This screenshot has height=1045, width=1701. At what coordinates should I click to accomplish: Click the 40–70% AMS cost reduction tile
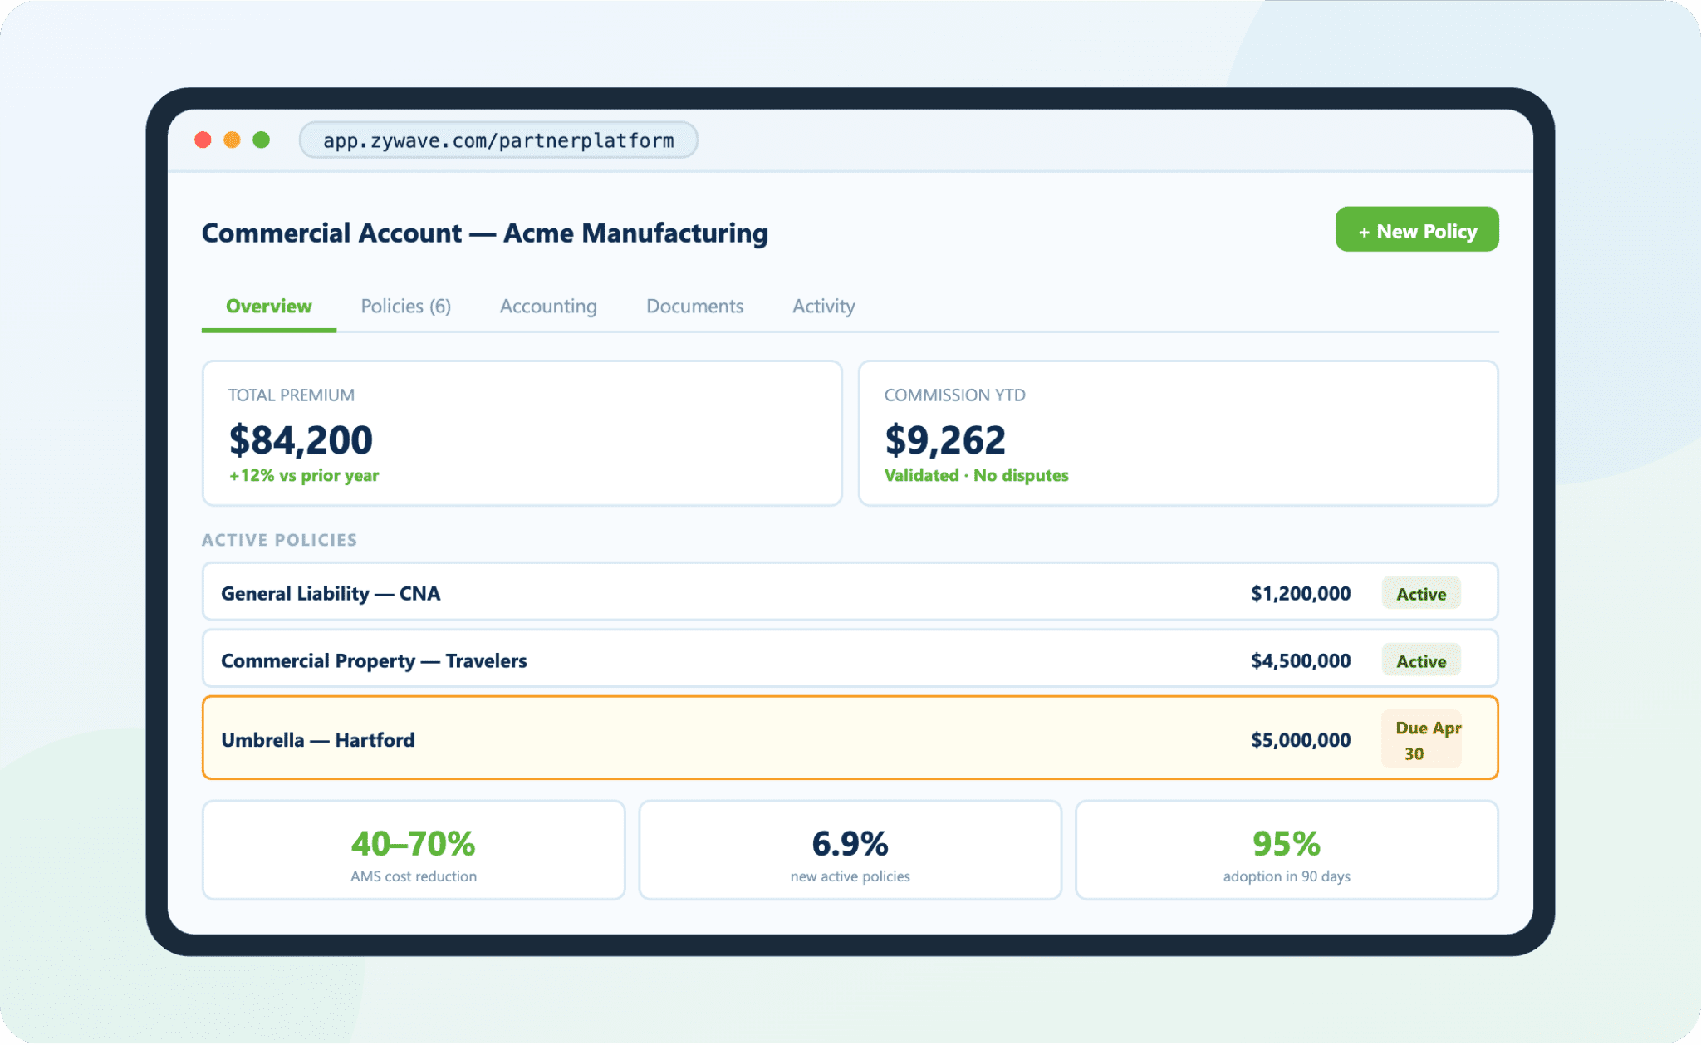click(x=413, y=851)
